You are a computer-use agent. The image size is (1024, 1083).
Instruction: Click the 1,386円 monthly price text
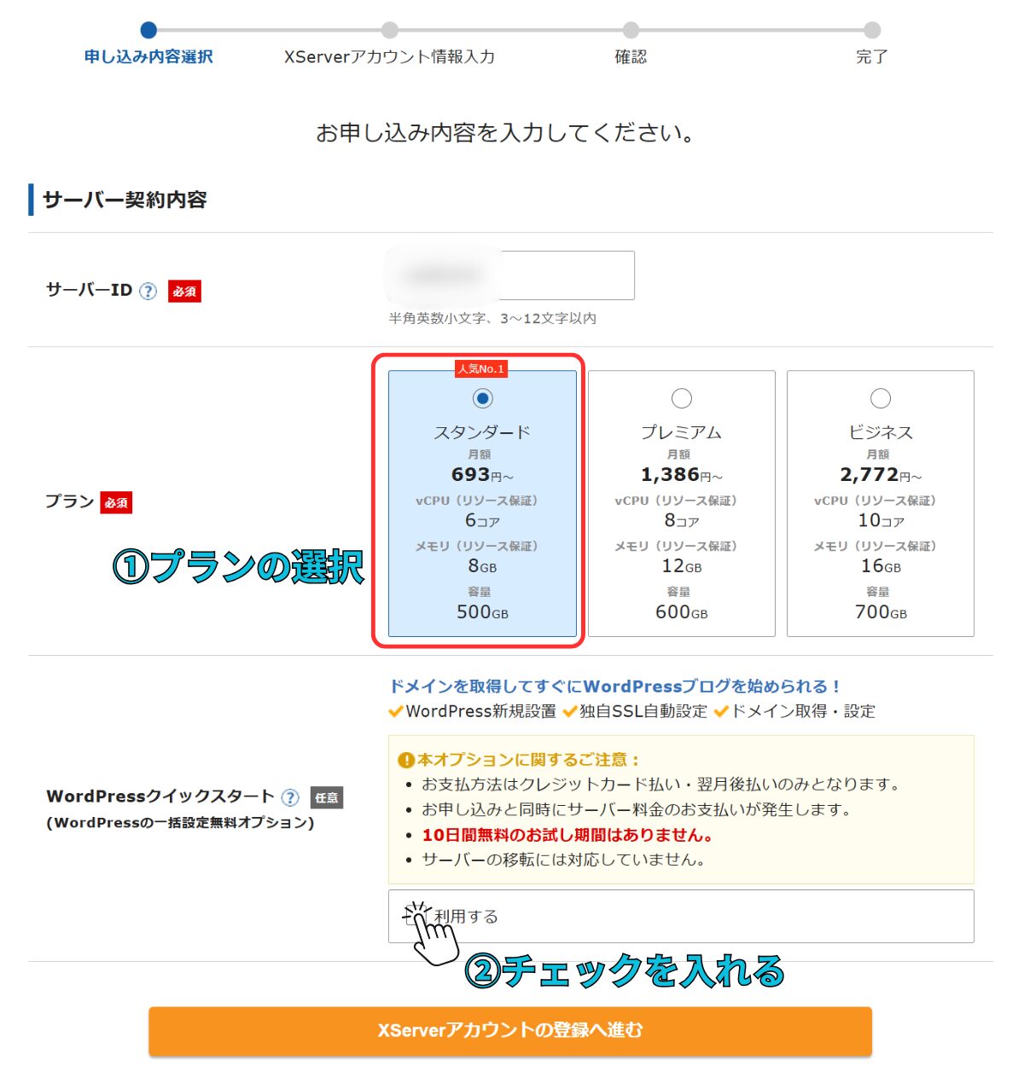coord(682,475)
